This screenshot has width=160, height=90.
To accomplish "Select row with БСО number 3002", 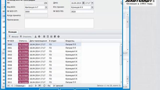I will 44,51.
